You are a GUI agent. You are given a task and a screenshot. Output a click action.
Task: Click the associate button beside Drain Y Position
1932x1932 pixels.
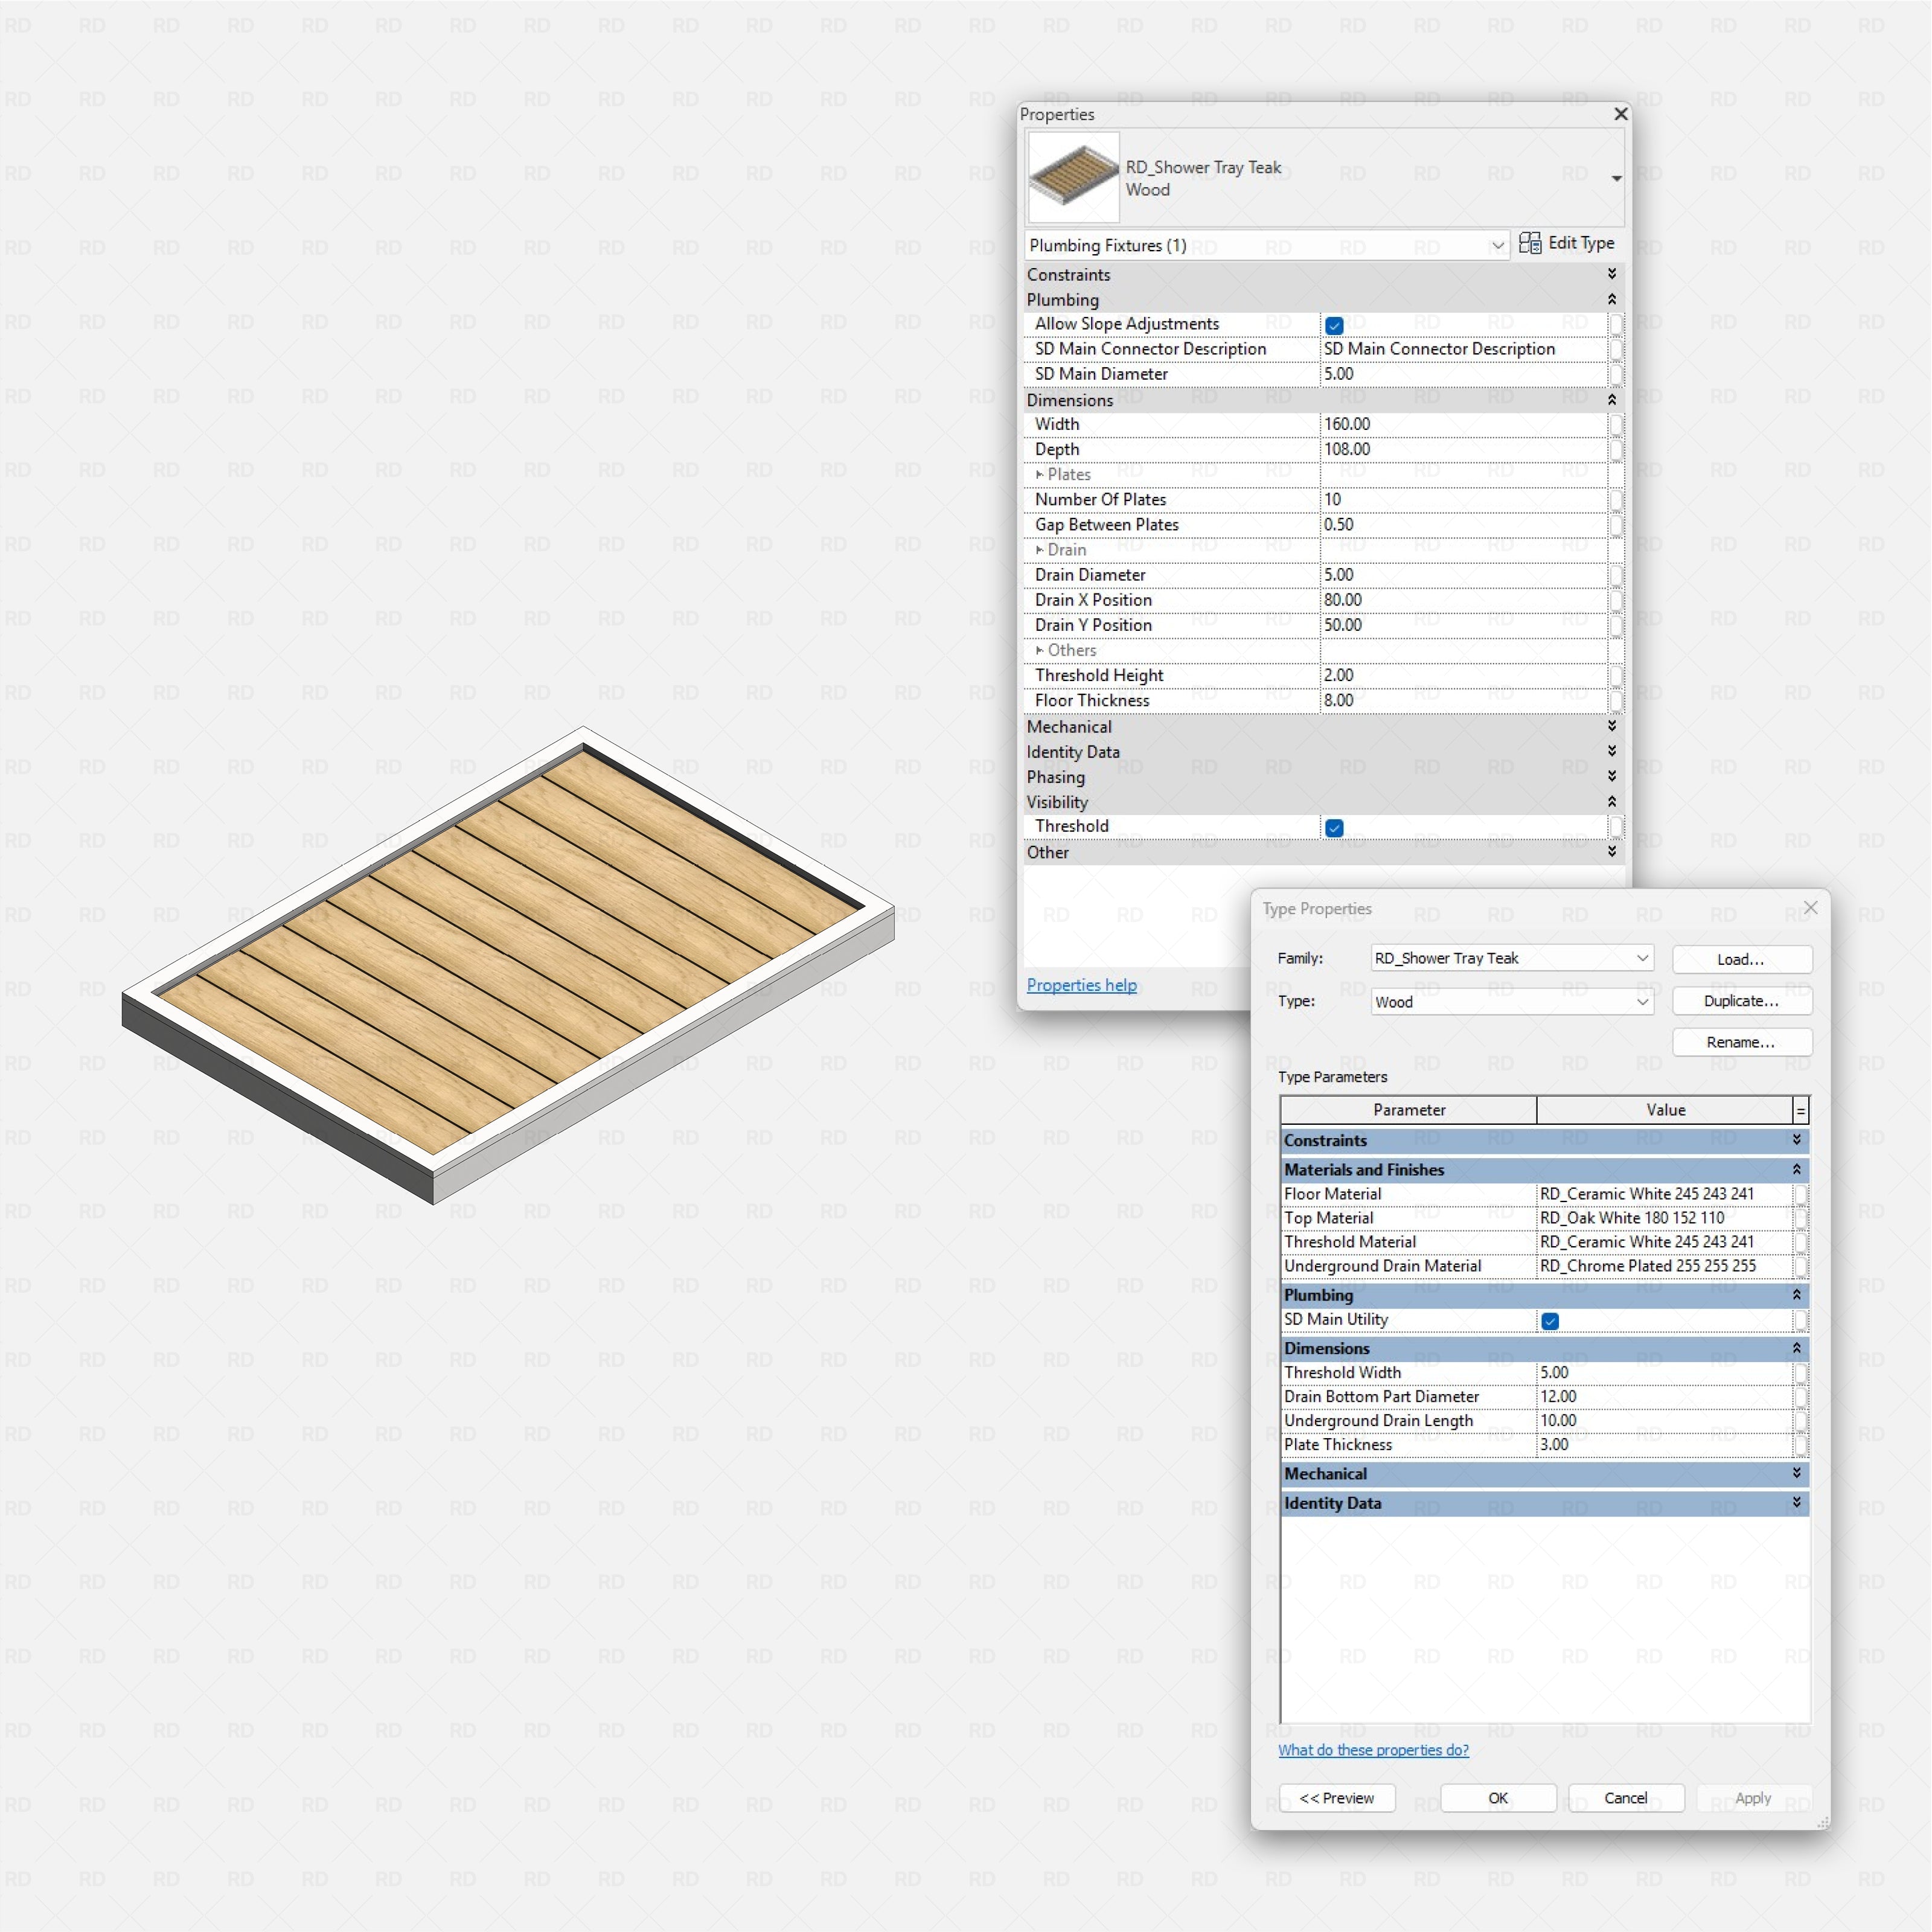1616,625
